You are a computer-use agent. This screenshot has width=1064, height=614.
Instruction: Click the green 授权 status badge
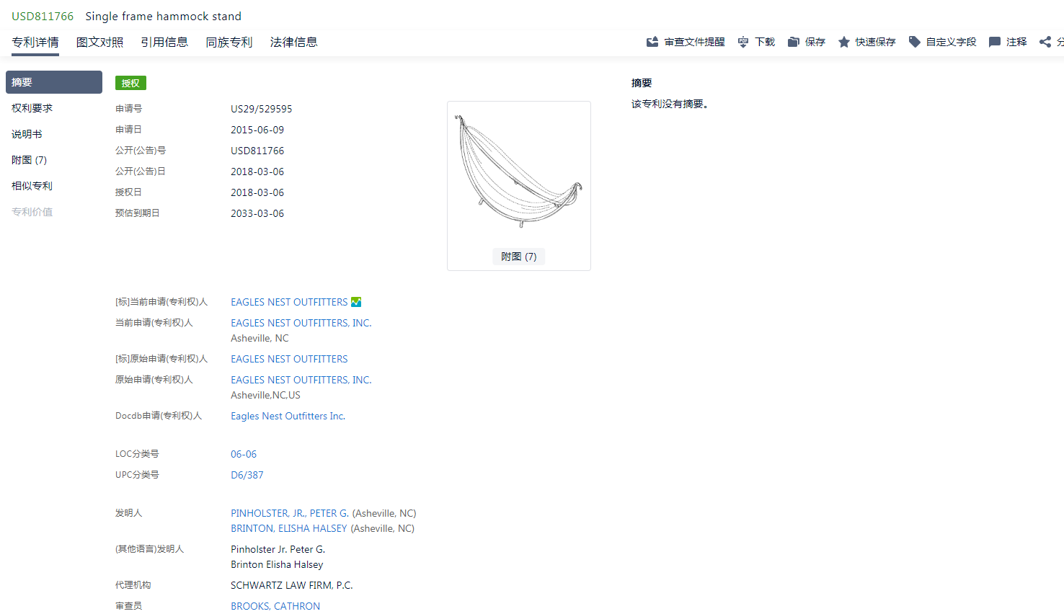click(x=130, y=83)
